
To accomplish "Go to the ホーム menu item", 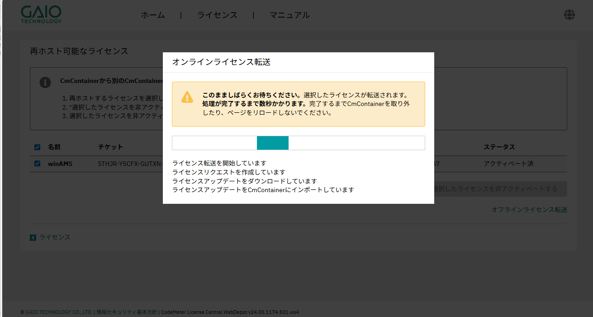I will tap(153, 15).
